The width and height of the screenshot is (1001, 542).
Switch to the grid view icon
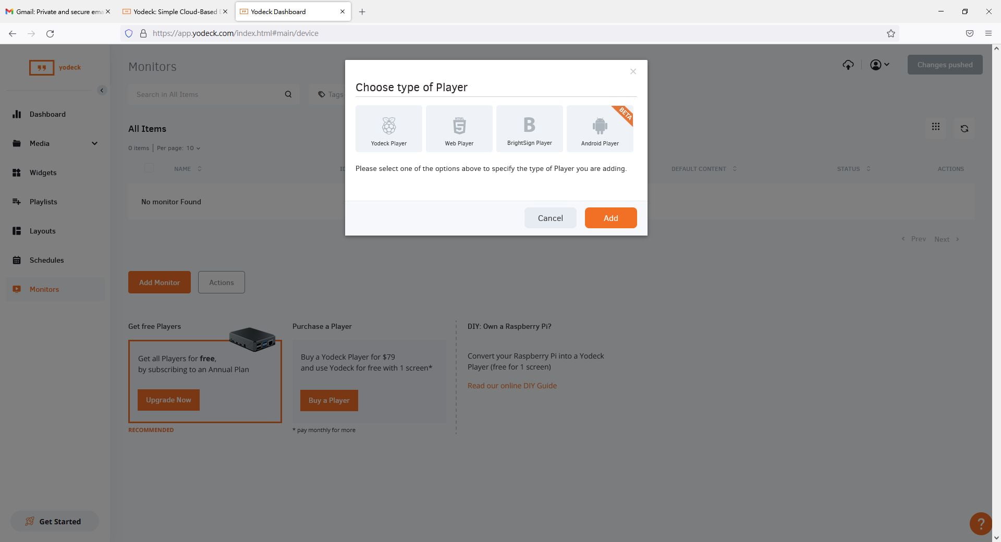(x=935, y=127)
